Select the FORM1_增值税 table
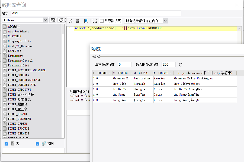The image size is (244, 162). pos(18,104)
